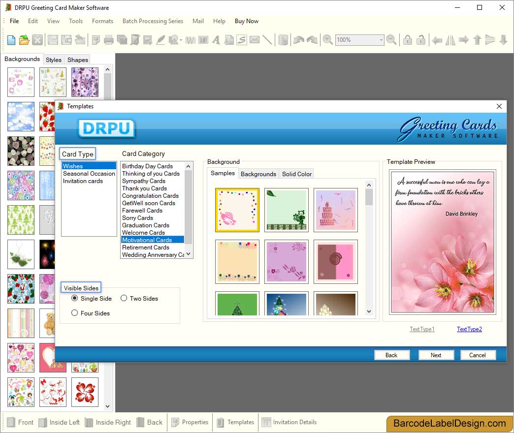Click down arrow of Card Category scrollbar
Viewport: 514px width, 433px height.
(x=189, y=254)
